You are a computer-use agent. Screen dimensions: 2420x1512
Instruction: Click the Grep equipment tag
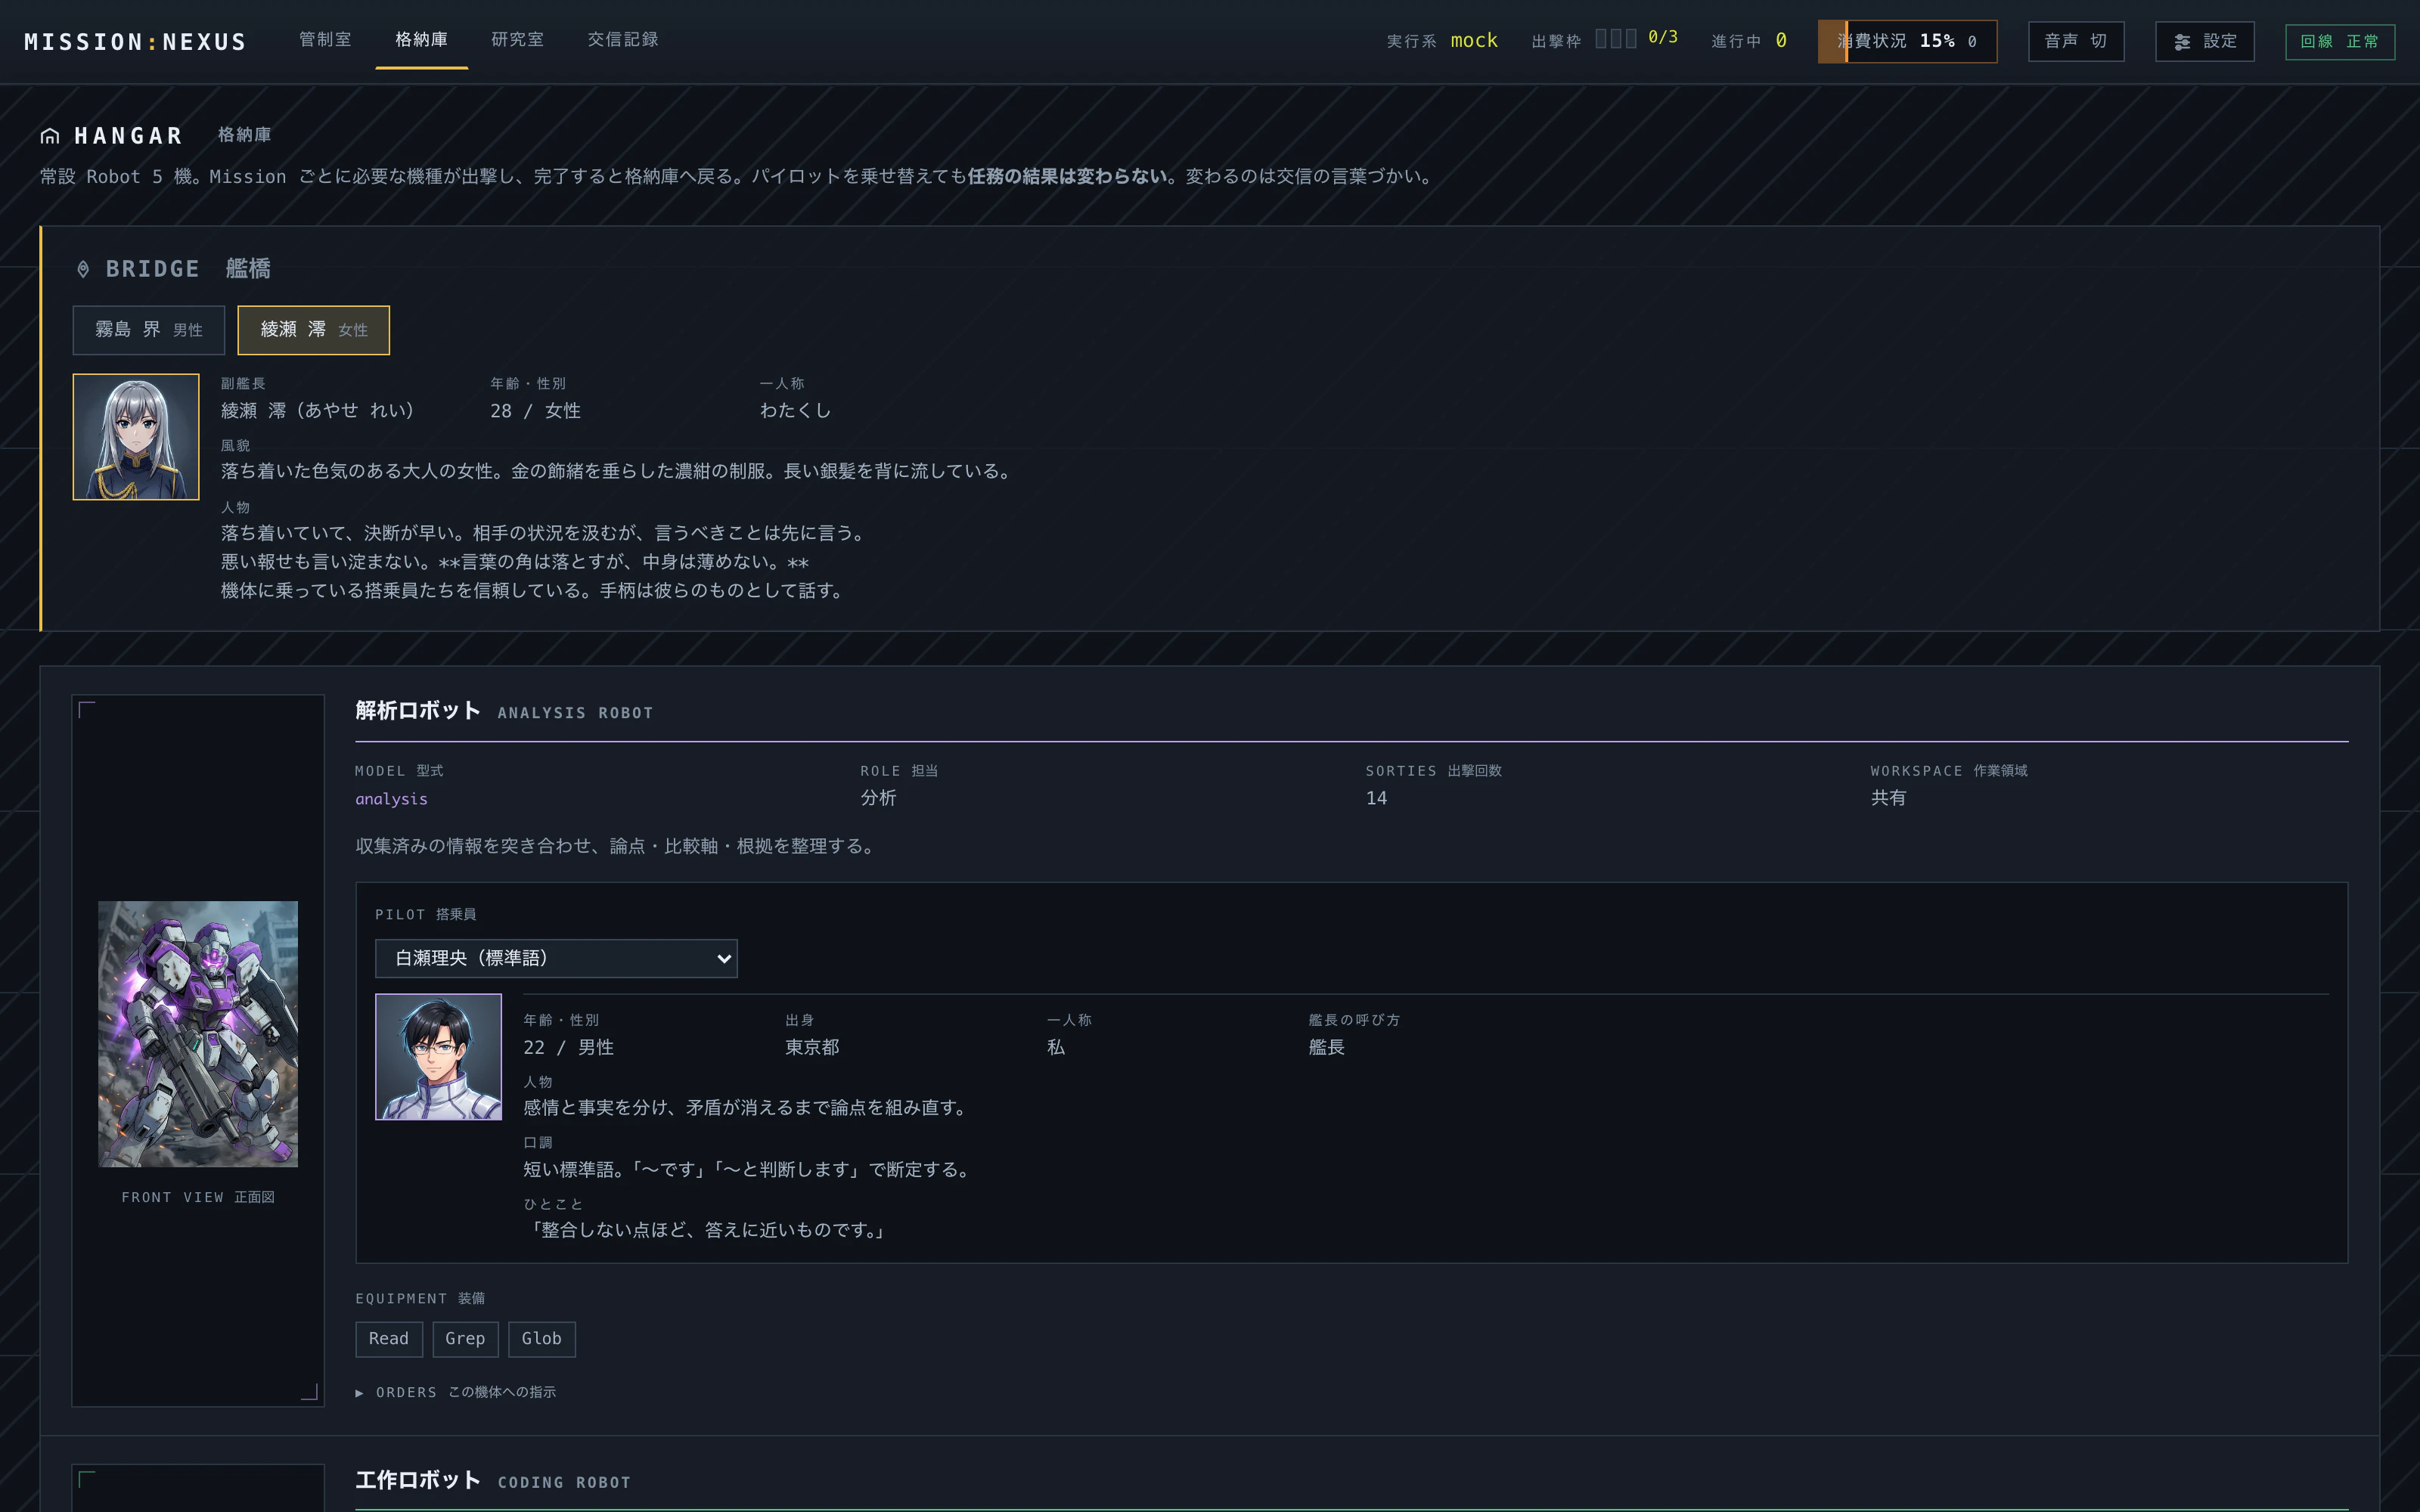[x=465, y=1339]
